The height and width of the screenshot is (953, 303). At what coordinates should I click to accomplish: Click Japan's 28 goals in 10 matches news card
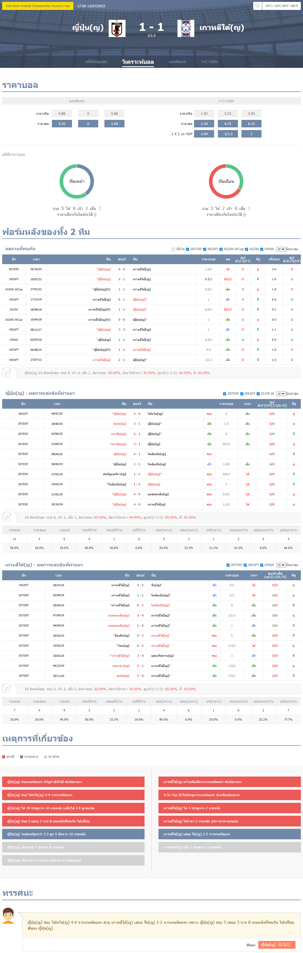73,808
